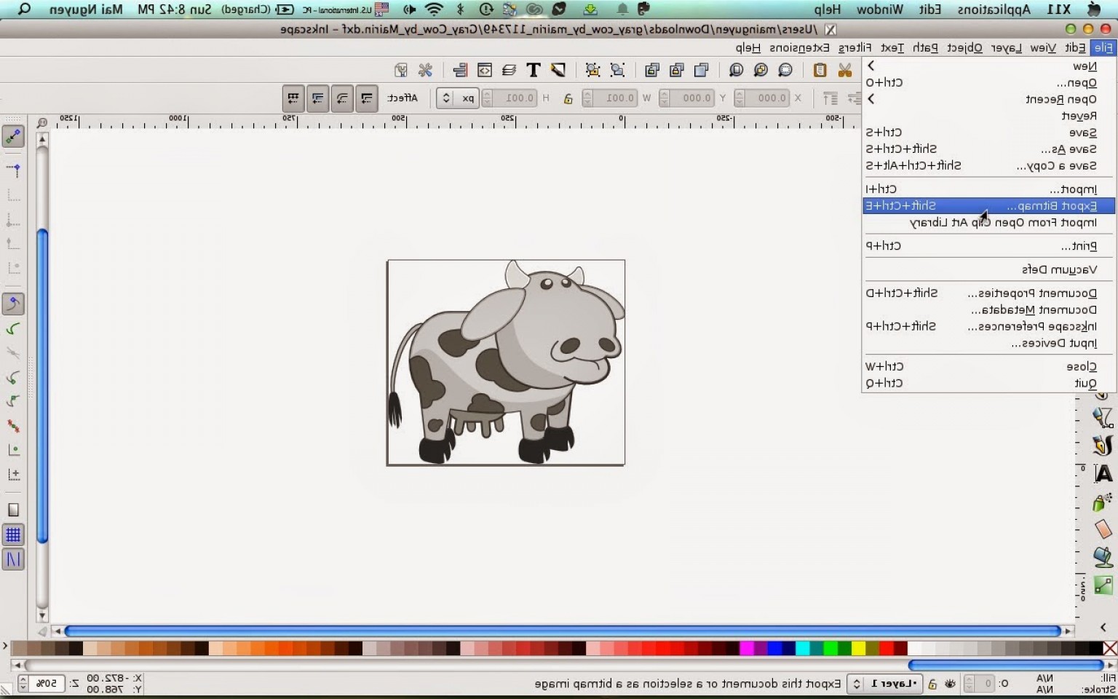Open the px units dropdown
1118x699 pixels.
pos(457,98)
